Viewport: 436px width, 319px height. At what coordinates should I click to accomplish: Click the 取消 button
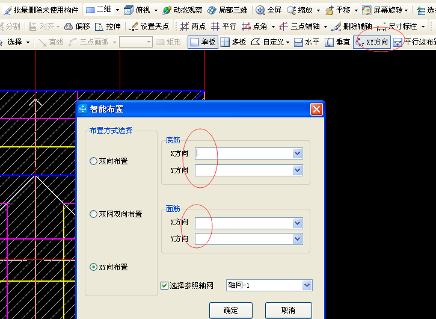[x=288, y=310]
